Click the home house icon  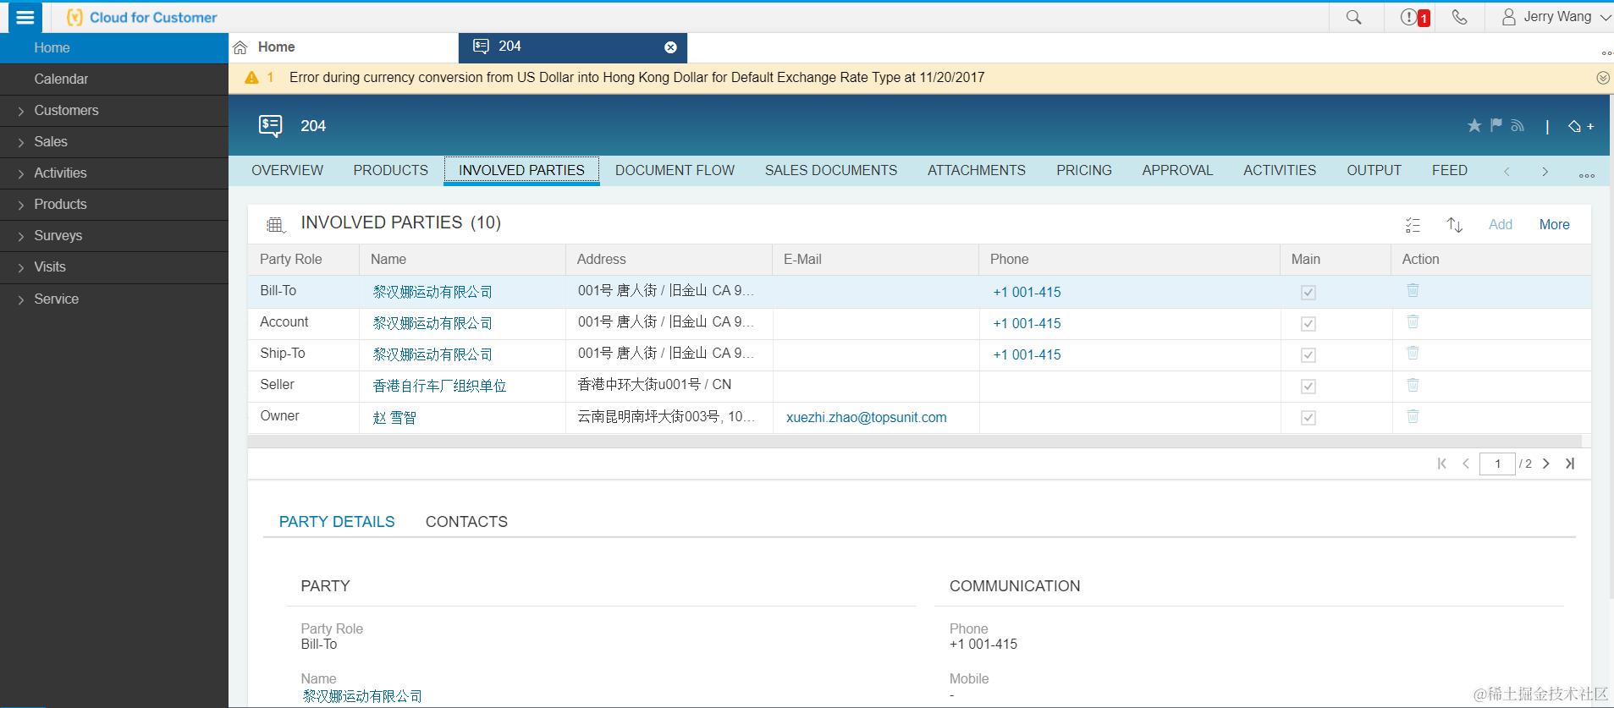pyautogui.click(x=240, y=47)
